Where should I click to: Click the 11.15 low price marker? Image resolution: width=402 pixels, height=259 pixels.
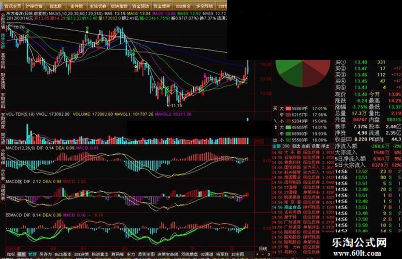click(176, 105)
